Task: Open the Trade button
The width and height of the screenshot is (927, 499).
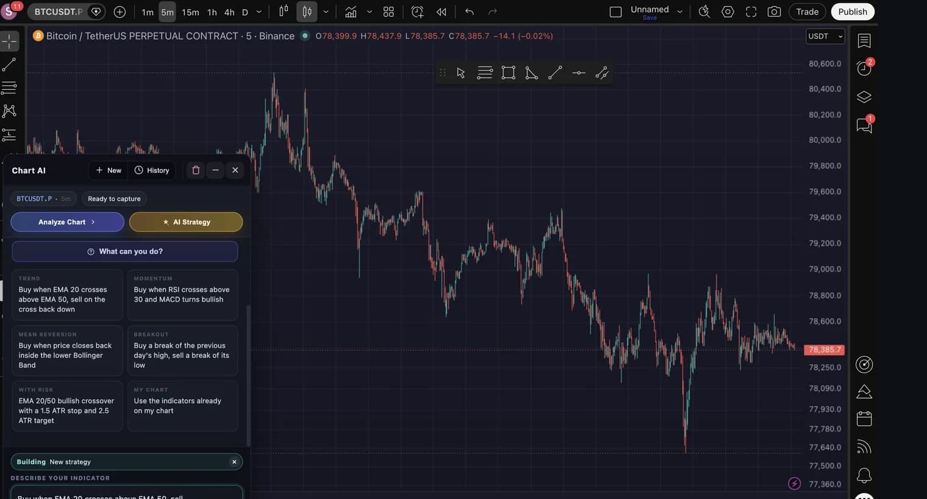Action: (x=807, y=12)
